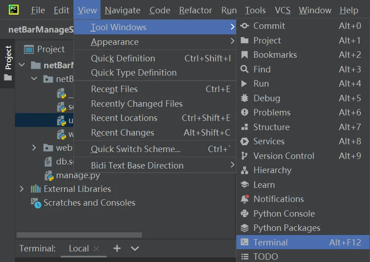Image resolution: width=370 pixels, height=262 pixels.
Task: Click the External Libraries bars icon
Action: click(x=36, y=189)
